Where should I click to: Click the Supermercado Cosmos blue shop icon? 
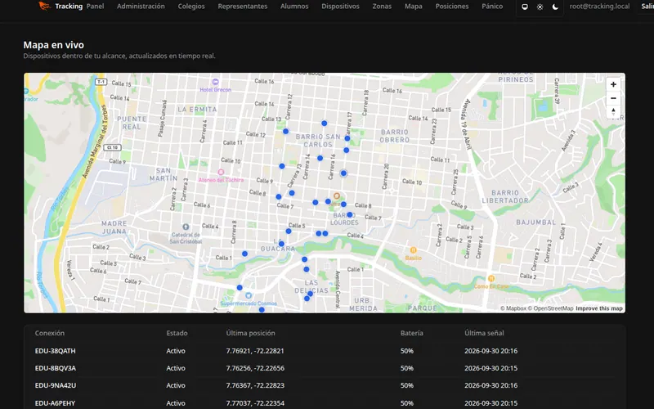(249, 295)
